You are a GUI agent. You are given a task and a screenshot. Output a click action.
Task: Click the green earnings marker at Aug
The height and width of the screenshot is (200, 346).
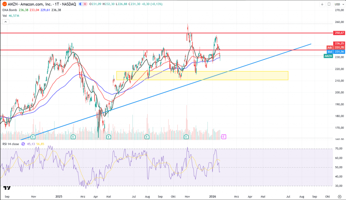[x=147, y=136]
